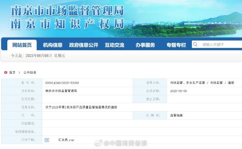Click the 生效日期 field label
242x149 pixels.
28,99
